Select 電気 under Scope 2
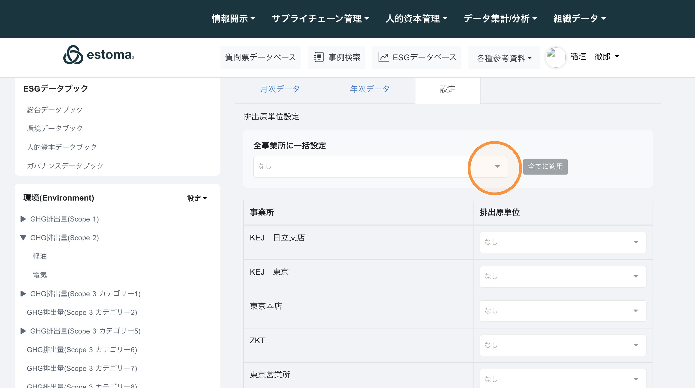The image size is (695, 388). (40, 275)
